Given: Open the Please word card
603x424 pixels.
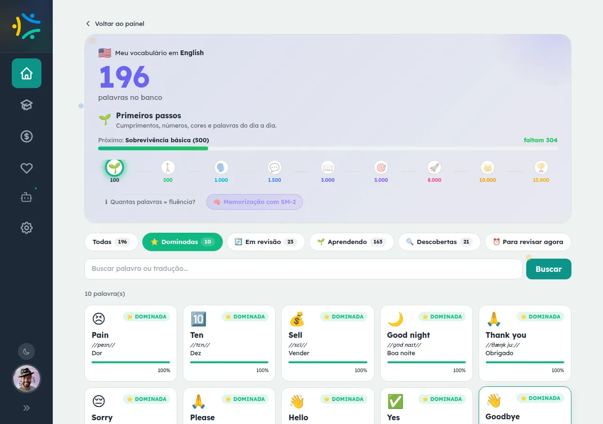Looking at the screenshot, I should tap(229, 406).
